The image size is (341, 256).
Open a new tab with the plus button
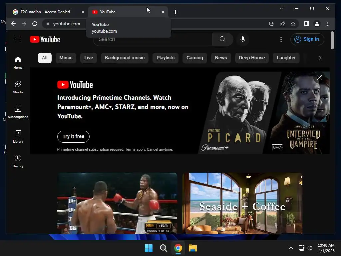click(175, 12)
